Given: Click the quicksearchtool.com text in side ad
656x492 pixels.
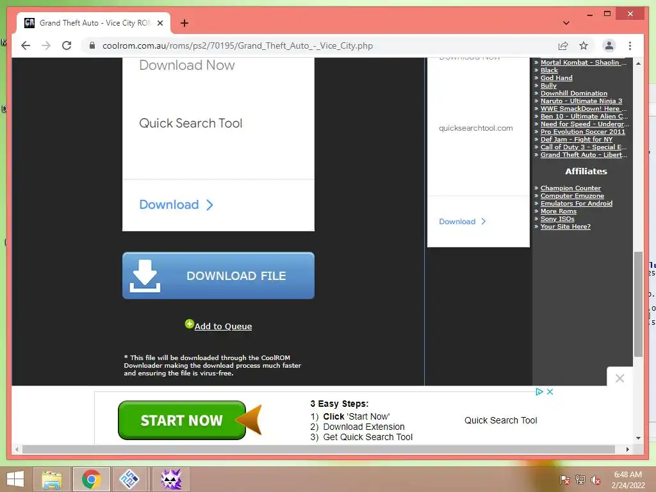Looking at the screenshot, I should point(476,128).
